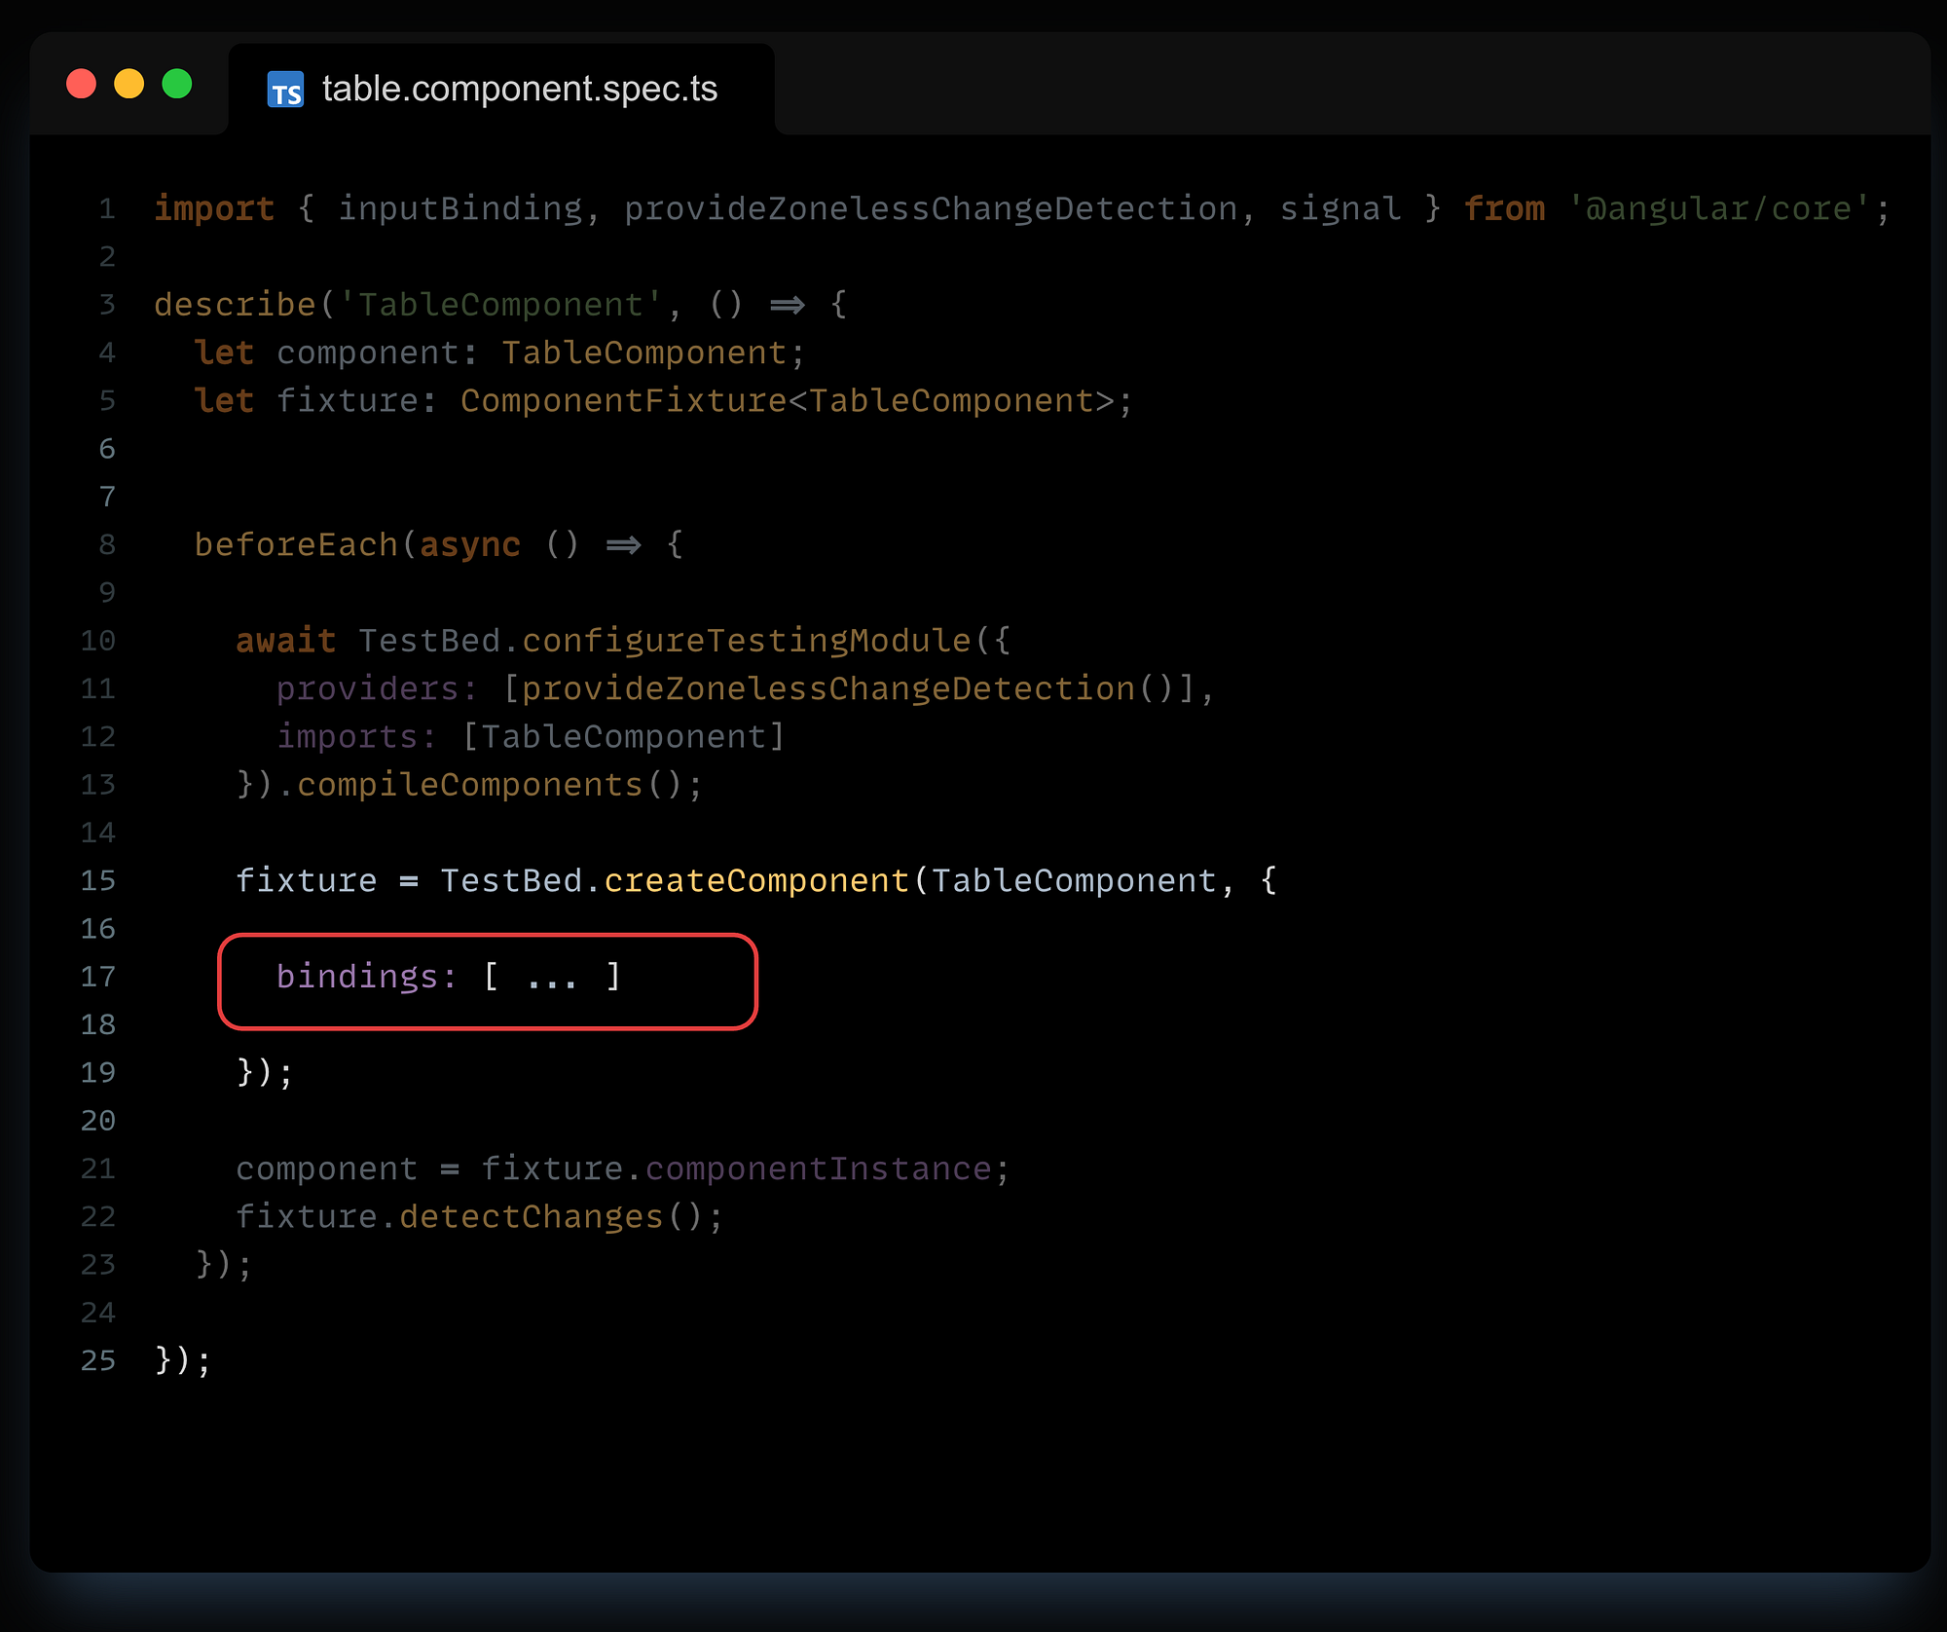The height and width of the screenshot is (1632, 1947).
Task: Click compileComponents call on line 13
Action: tap(469, 785)
